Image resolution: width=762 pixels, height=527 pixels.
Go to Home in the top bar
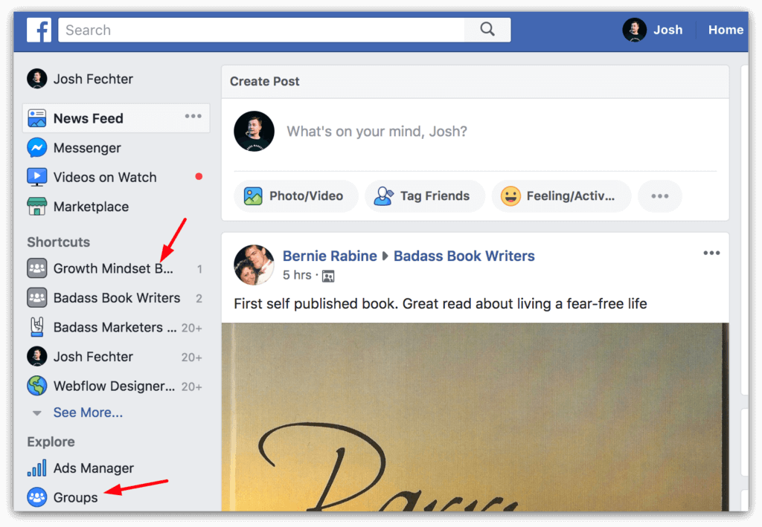coord(726,30)
